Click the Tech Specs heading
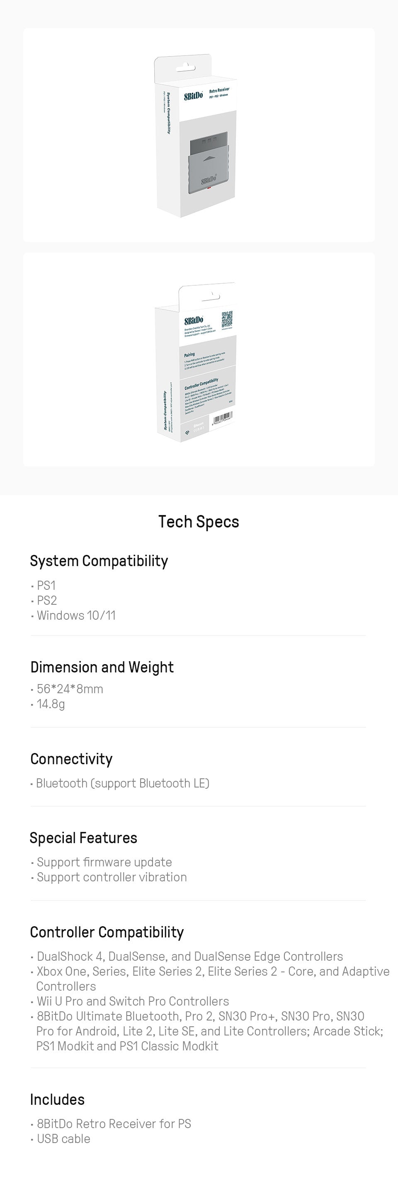This screenshot has height=1180, width=398. pos(199,522)
